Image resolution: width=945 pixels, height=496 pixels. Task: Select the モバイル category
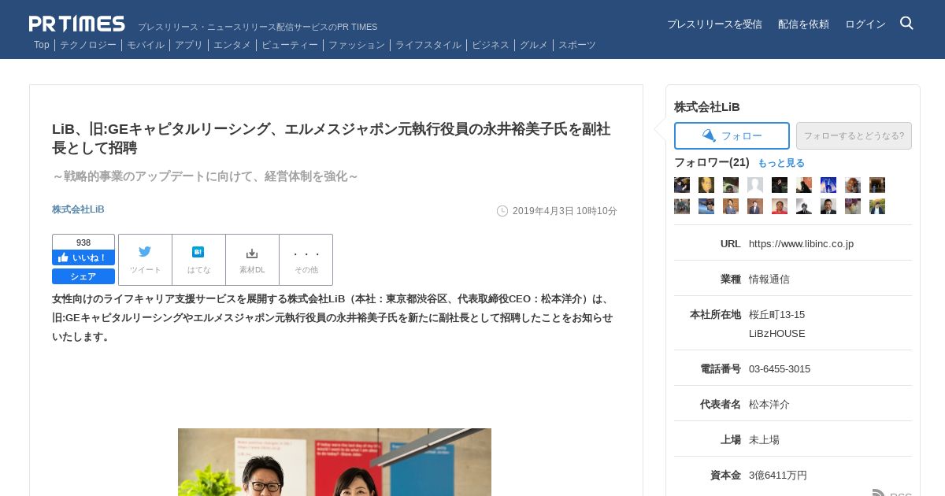(x=146, y=45)
